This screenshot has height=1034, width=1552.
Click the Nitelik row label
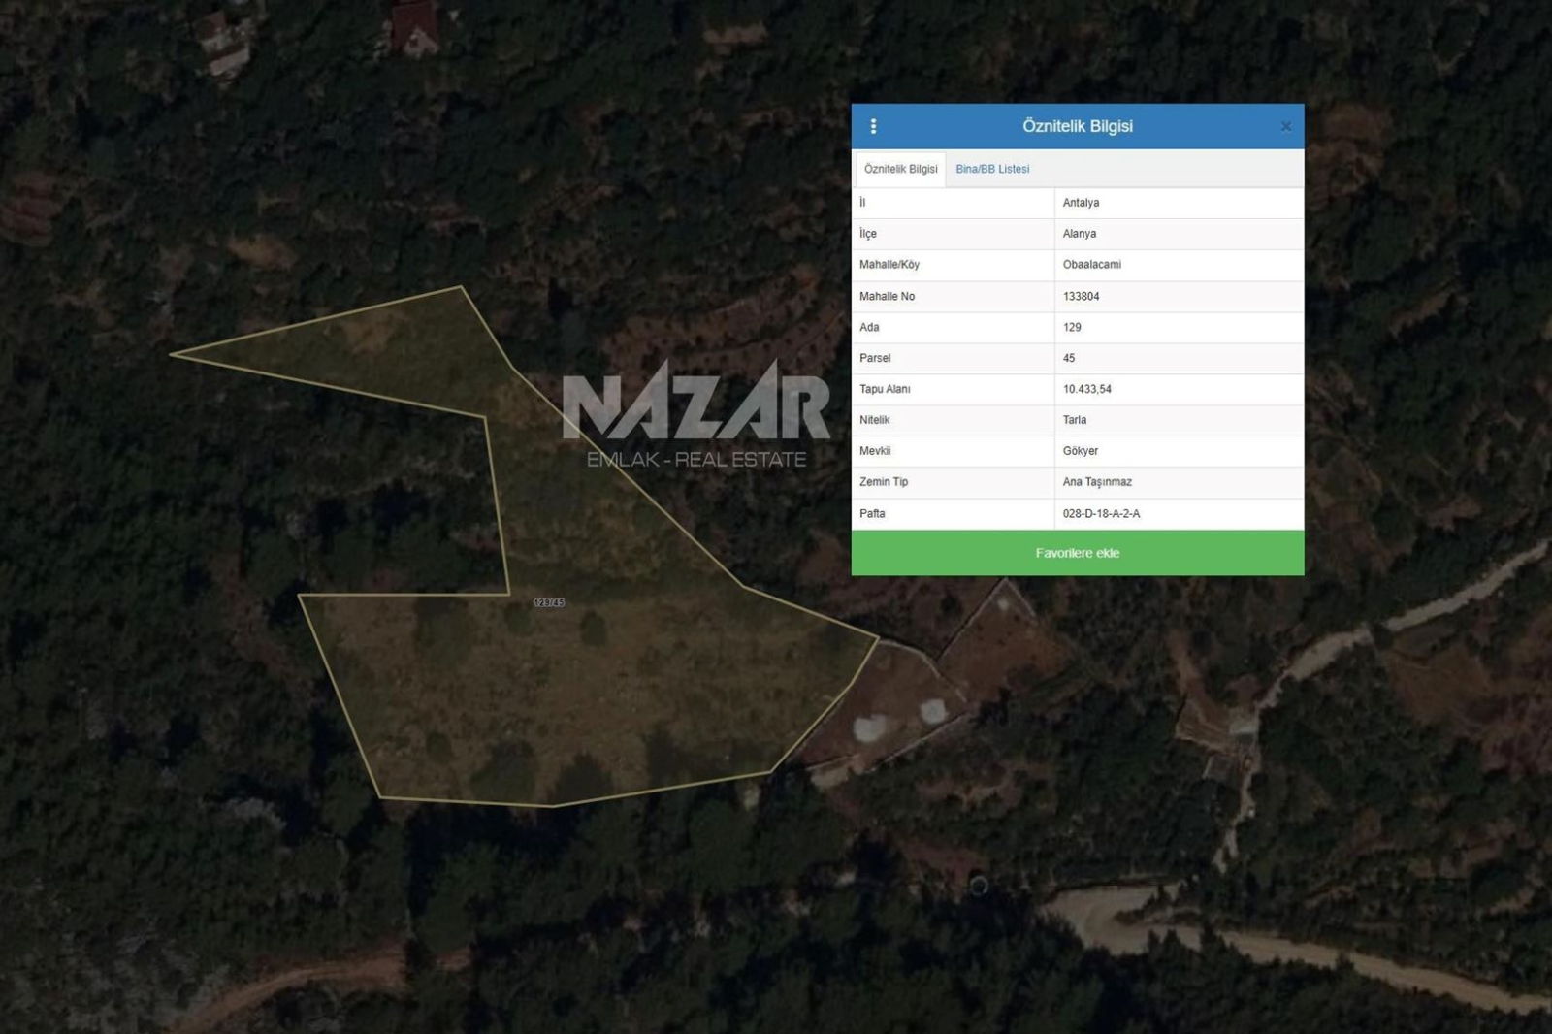tap(874, 420)
